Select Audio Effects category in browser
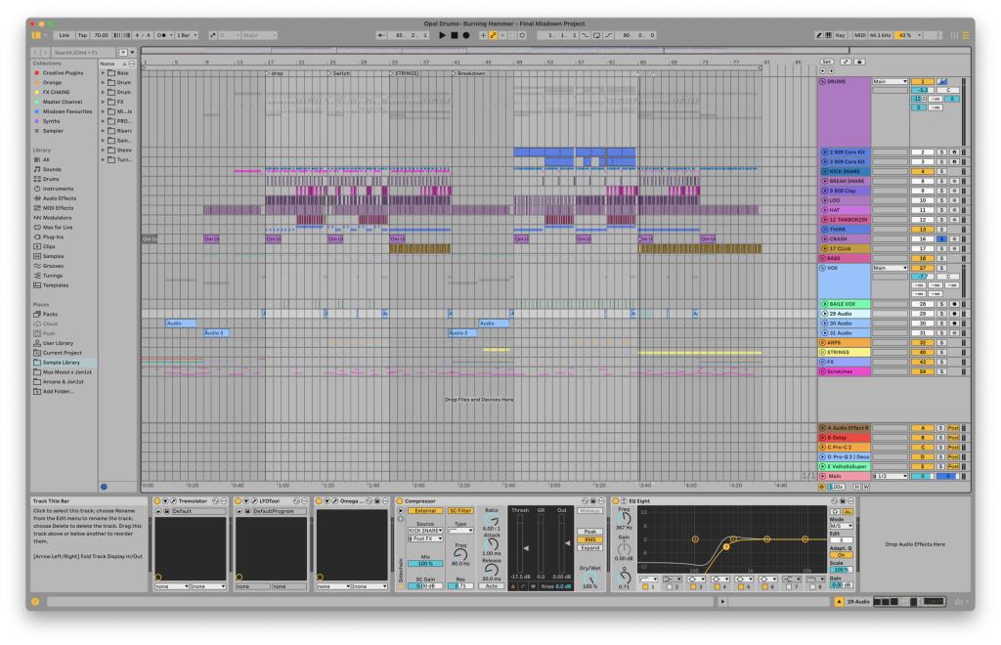Image resolution: width=1001 pixels, height=645 pixels. 58,198
